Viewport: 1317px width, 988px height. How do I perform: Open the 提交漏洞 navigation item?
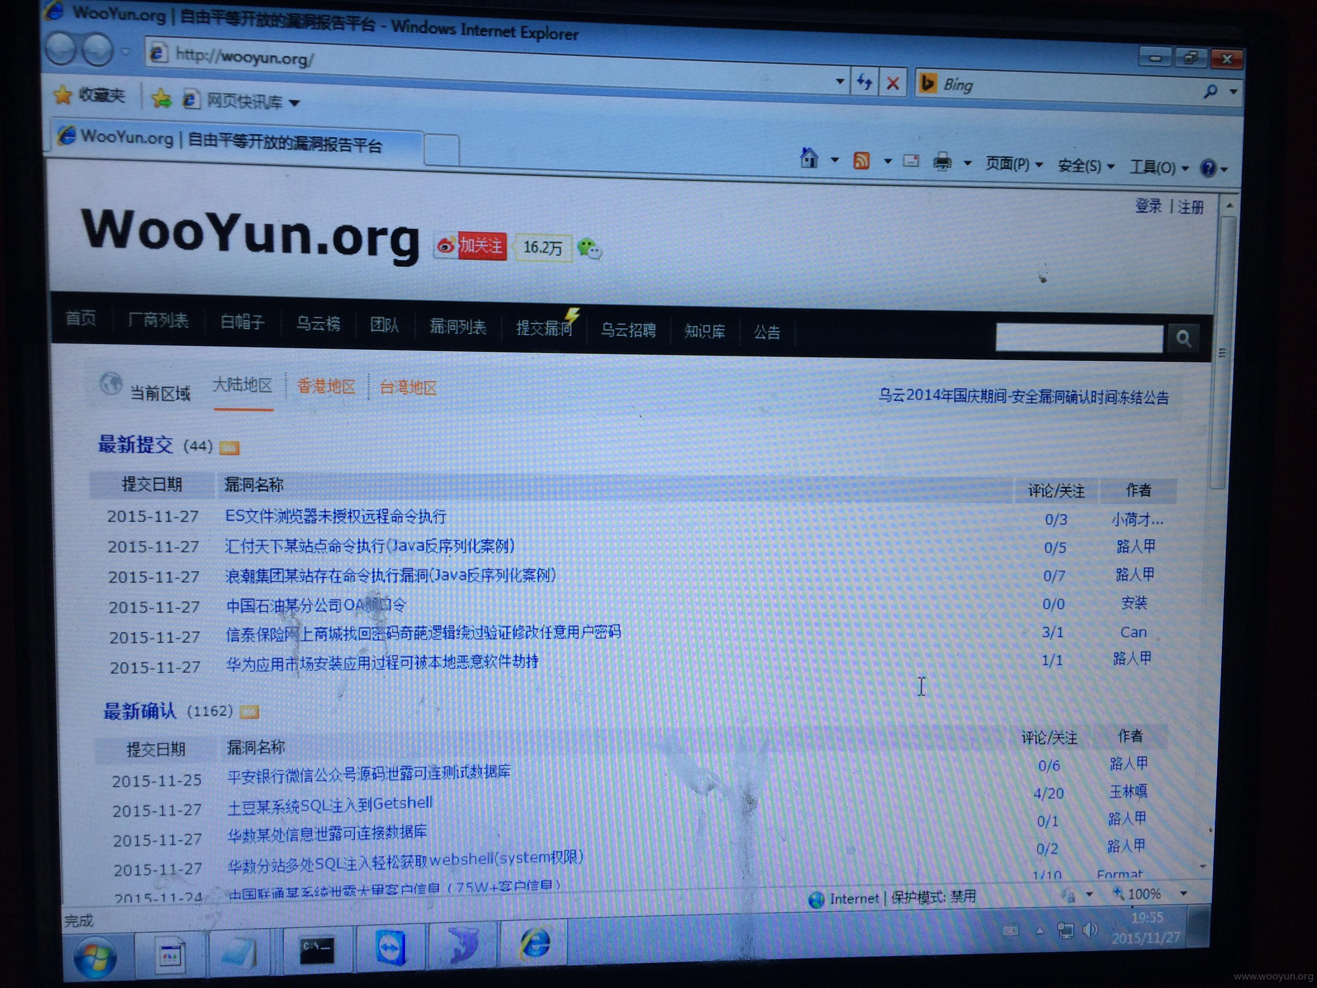[x=544, y=328]
